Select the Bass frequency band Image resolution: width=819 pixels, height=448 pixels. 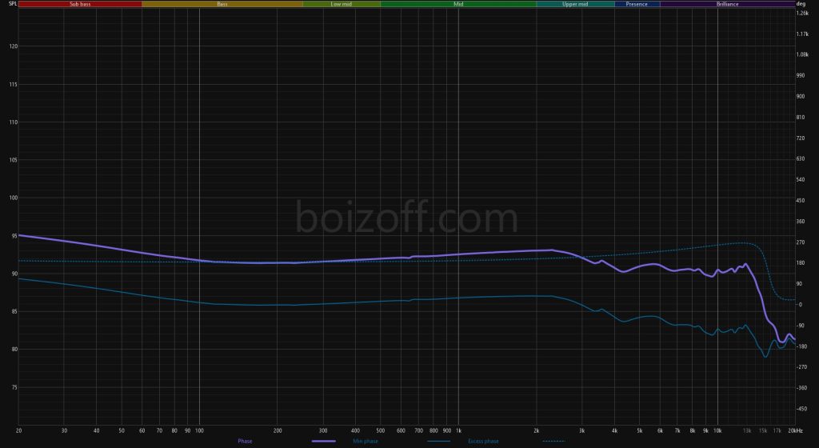click(x=222, y=4)
